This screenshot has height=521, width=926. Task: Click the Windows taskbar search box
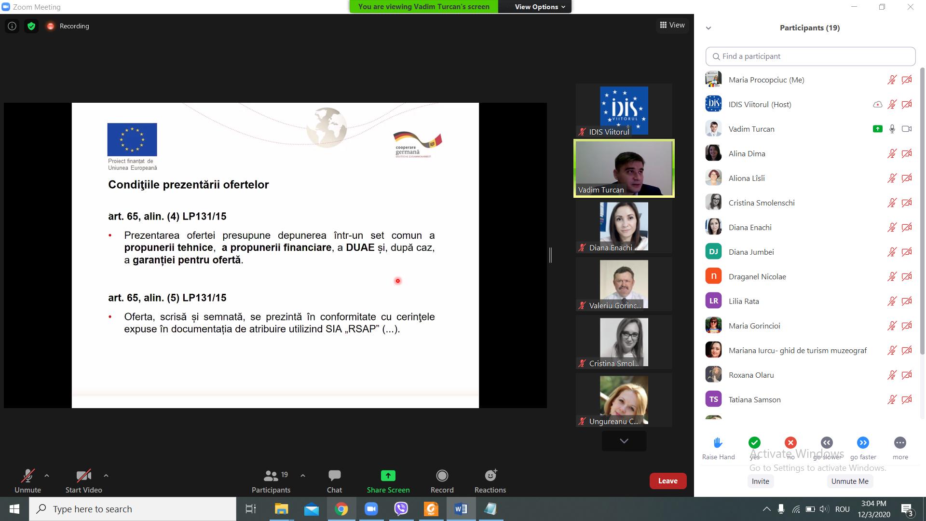tap(133, 509)
